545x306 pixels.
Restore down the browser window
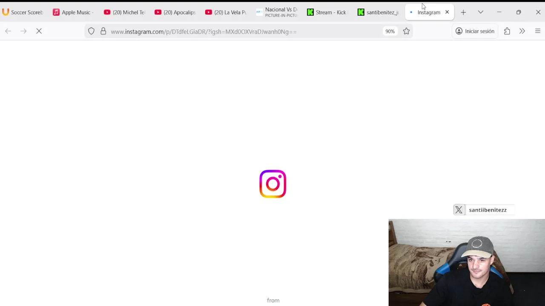[519, 12]
